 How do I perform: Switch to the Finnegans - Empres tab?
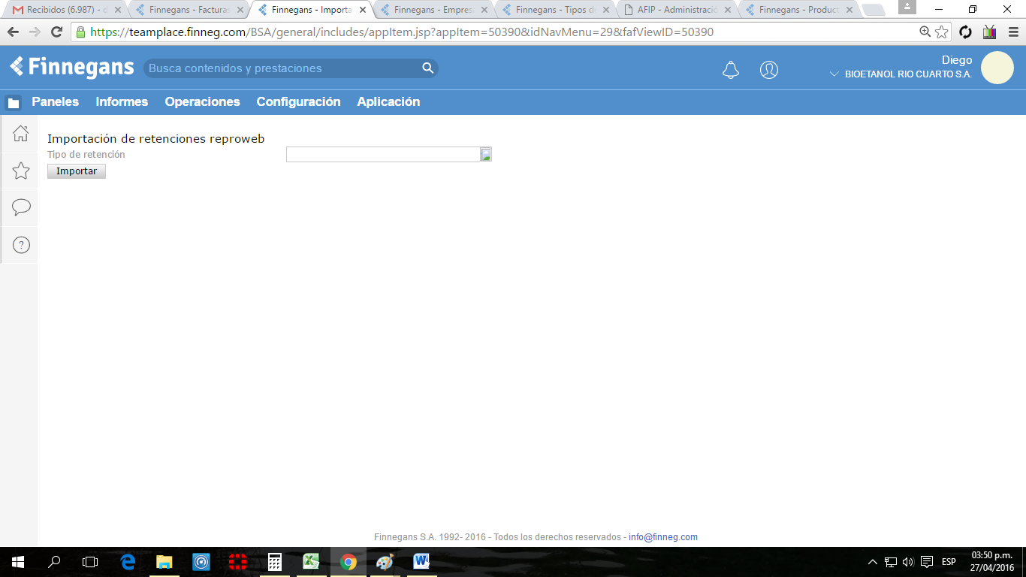(x=434, y=10)
